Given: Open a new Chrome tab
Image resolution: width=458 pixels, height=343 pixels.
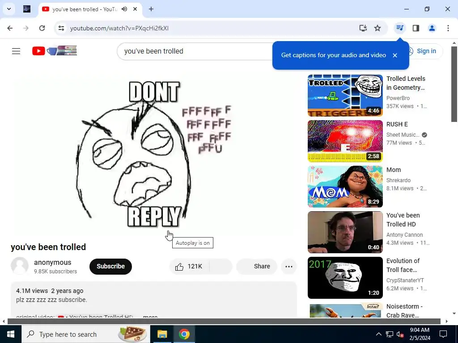Looking at the screenshot, I should coord(151,9).
